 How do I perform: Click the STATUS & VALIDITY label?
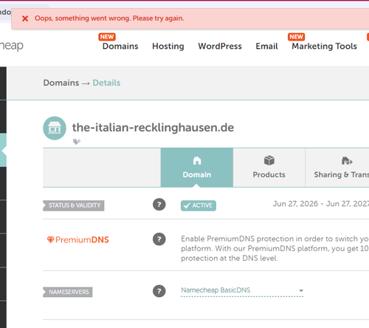[x=74, y=205]
